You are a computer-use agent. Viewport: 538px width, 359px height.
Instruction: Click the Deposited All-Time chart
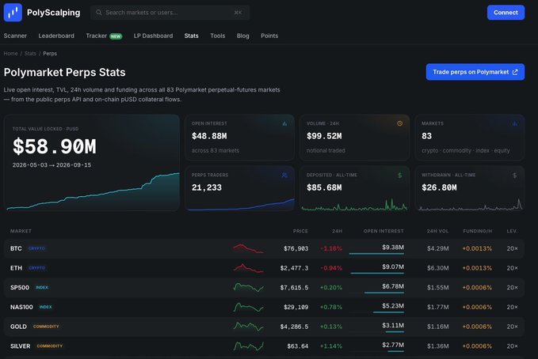(354, 205)
